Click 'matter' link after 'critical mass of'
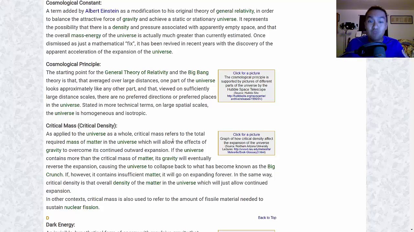 (146, 158)
